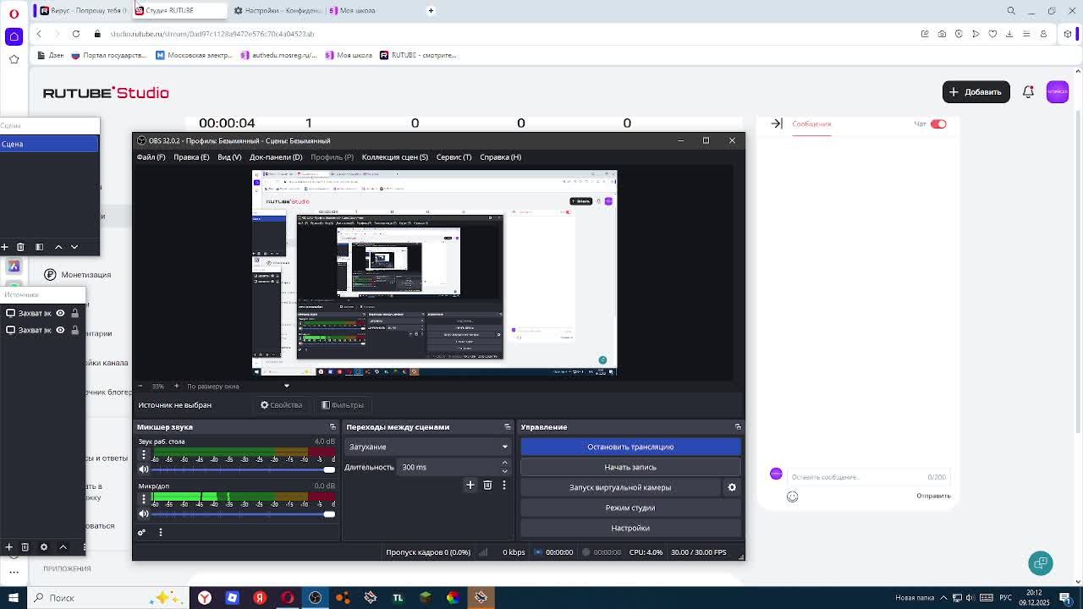Decrease transition duration with down arrow
Image resolution: width=1083 pixels, height=609 pixels.
click(x=505, y=471)
